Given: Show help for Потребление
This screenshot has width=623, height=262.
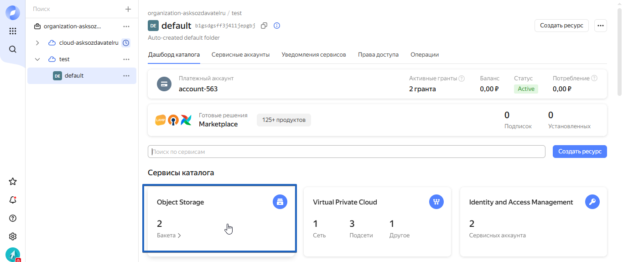Looking at the screenshot, I should point(594,79).
